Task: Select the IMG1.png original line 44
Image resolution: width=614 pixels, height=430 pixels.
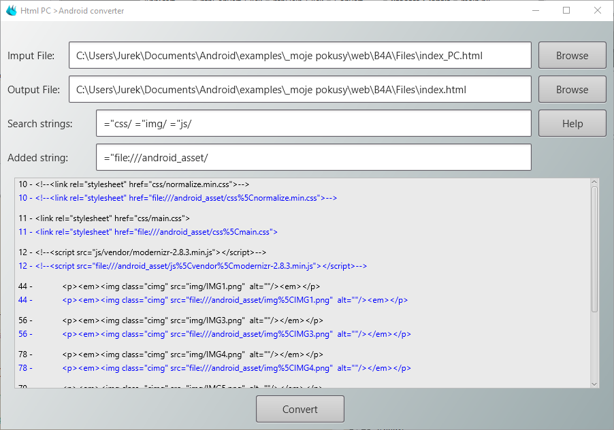Action: [191, 286]
